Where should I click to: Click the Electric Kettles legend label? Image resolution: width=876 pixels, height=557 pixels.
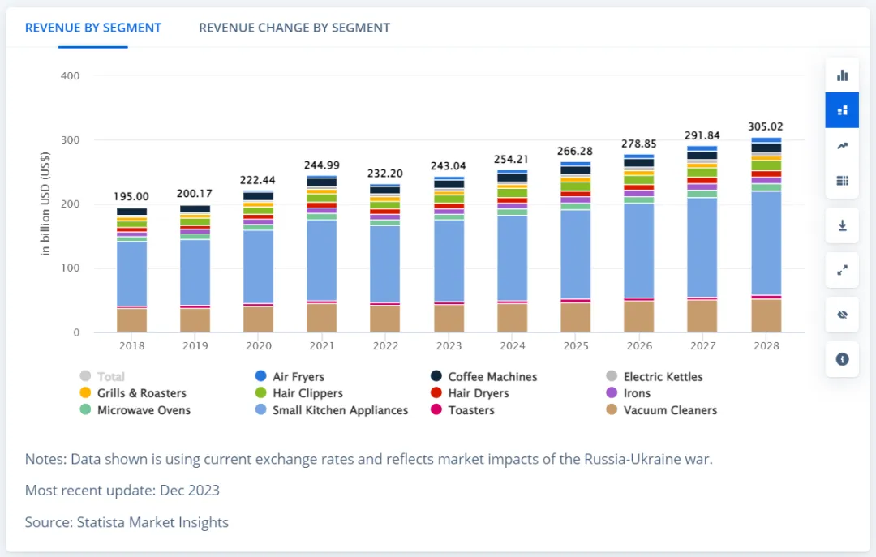pos(663,377)
